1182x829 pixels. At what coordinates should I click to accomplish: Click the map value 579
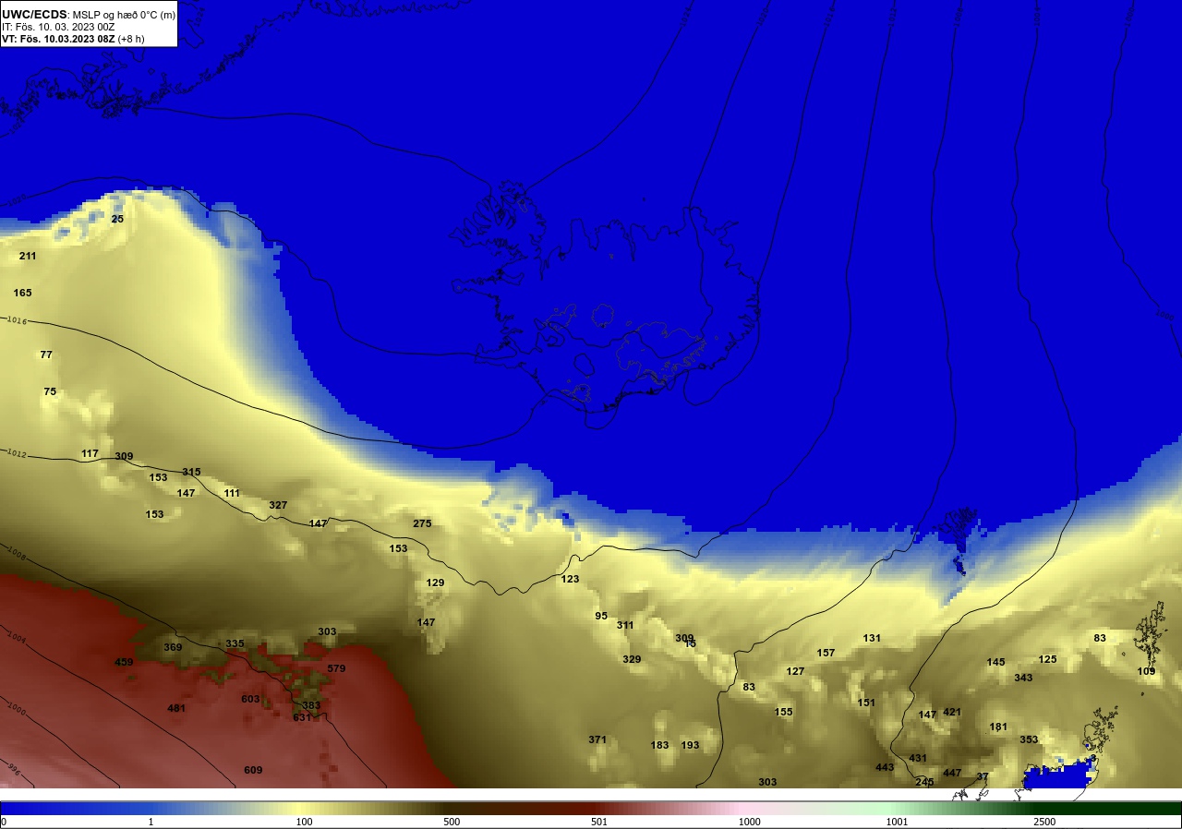tap(336, 668)
